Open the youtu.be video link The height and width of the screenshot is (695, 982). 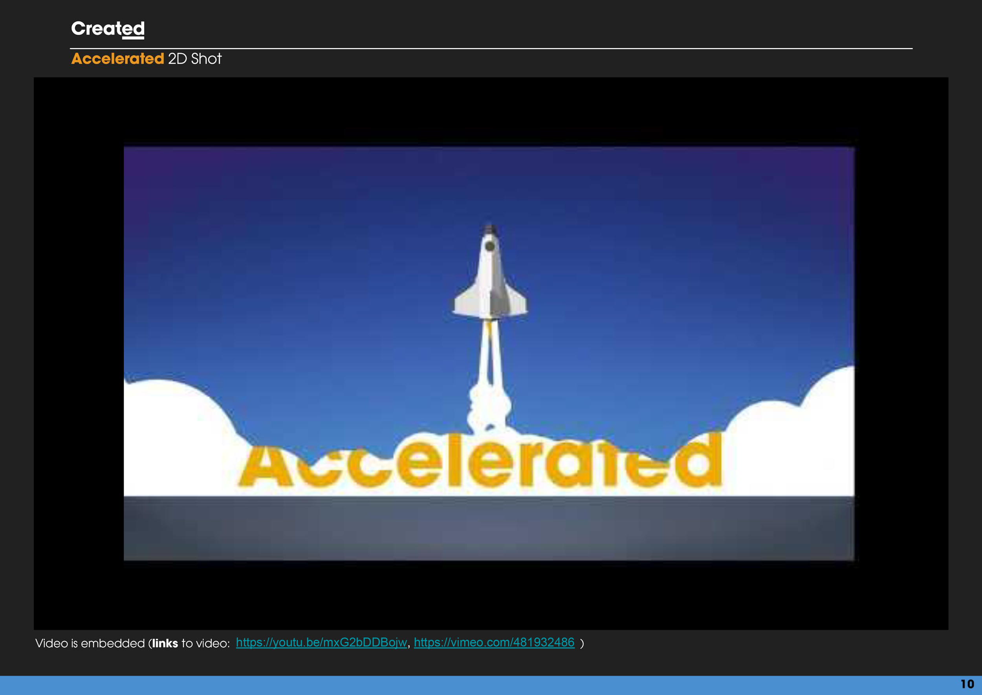(x=321, y=642)
